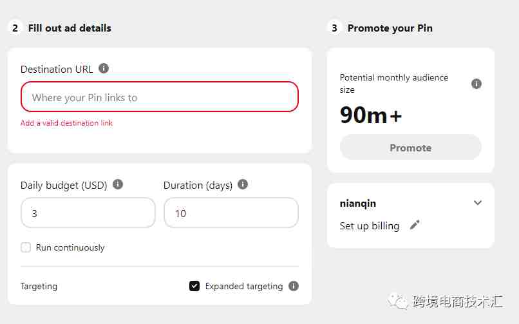Screen dimensions: 519x324
Task: Focus the Destination URL input field
Action: [x=160, y=97]
